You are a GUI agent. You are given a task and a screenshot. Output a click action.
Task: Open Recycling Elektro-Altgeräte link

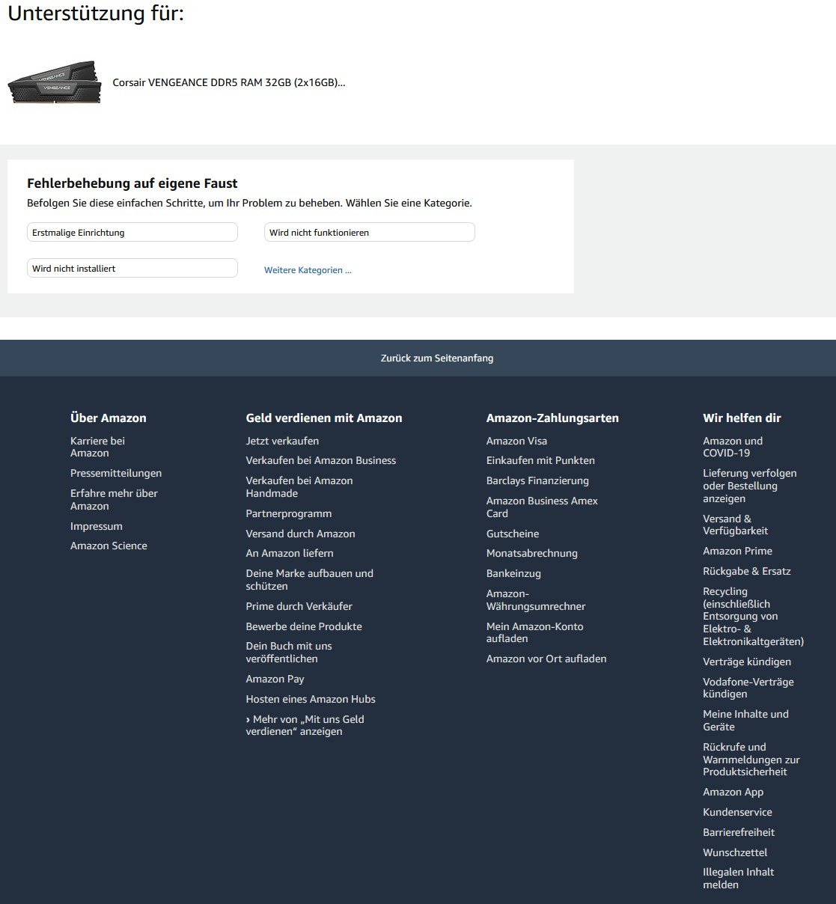(754, 617)
